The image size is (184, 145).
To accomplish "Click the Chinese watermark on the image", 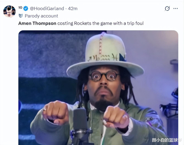I will coord(167,140).
